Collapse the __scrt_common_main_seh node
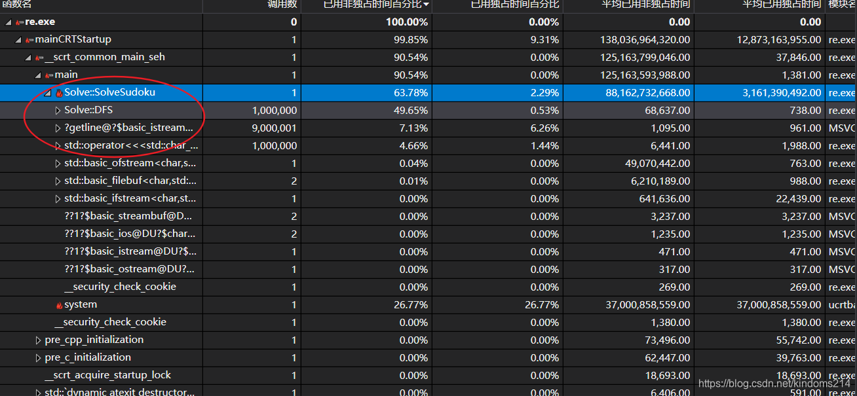The image size is (857, 396). tap(28, 58)
